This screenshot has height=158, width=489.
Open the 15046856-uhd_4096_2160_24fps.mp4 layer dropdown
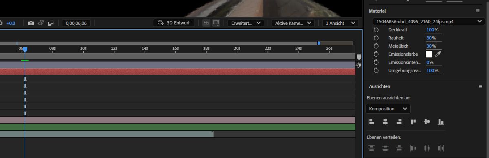(x=429, y=22)
